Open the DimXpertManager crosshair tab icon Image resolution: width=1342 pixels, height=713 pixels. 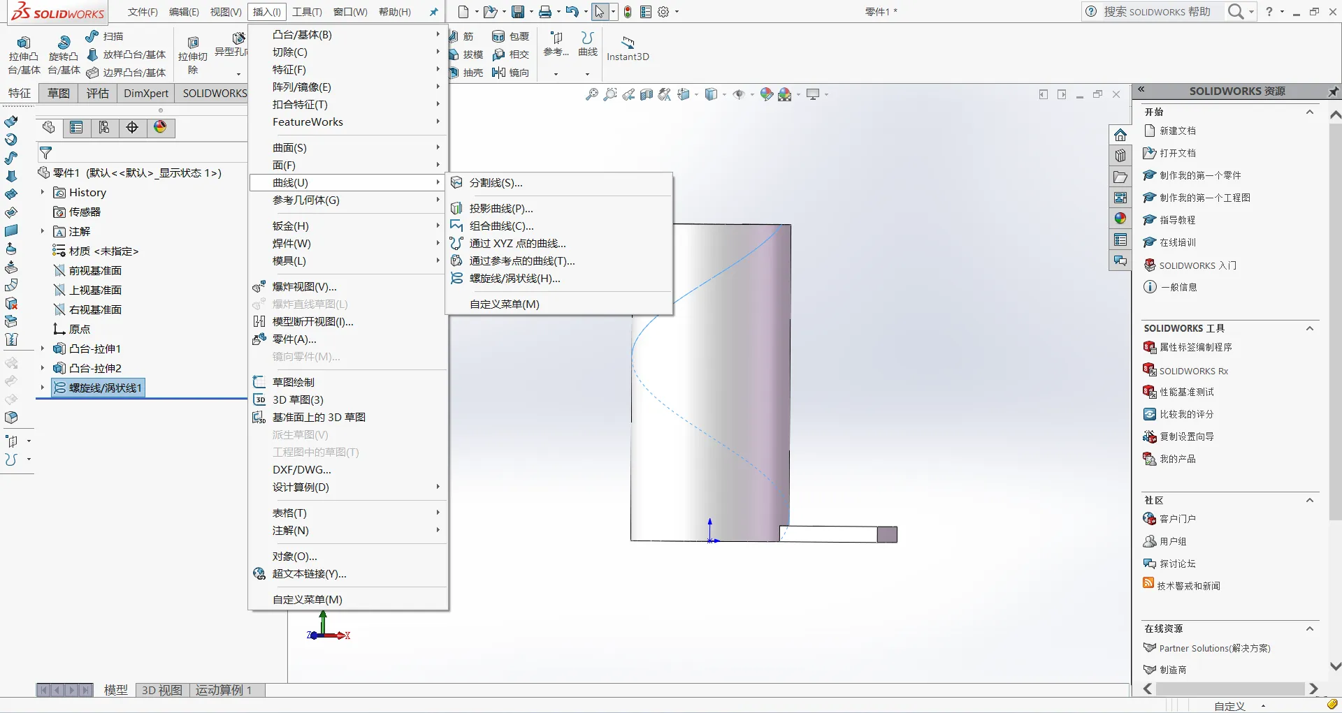point(132,127)
